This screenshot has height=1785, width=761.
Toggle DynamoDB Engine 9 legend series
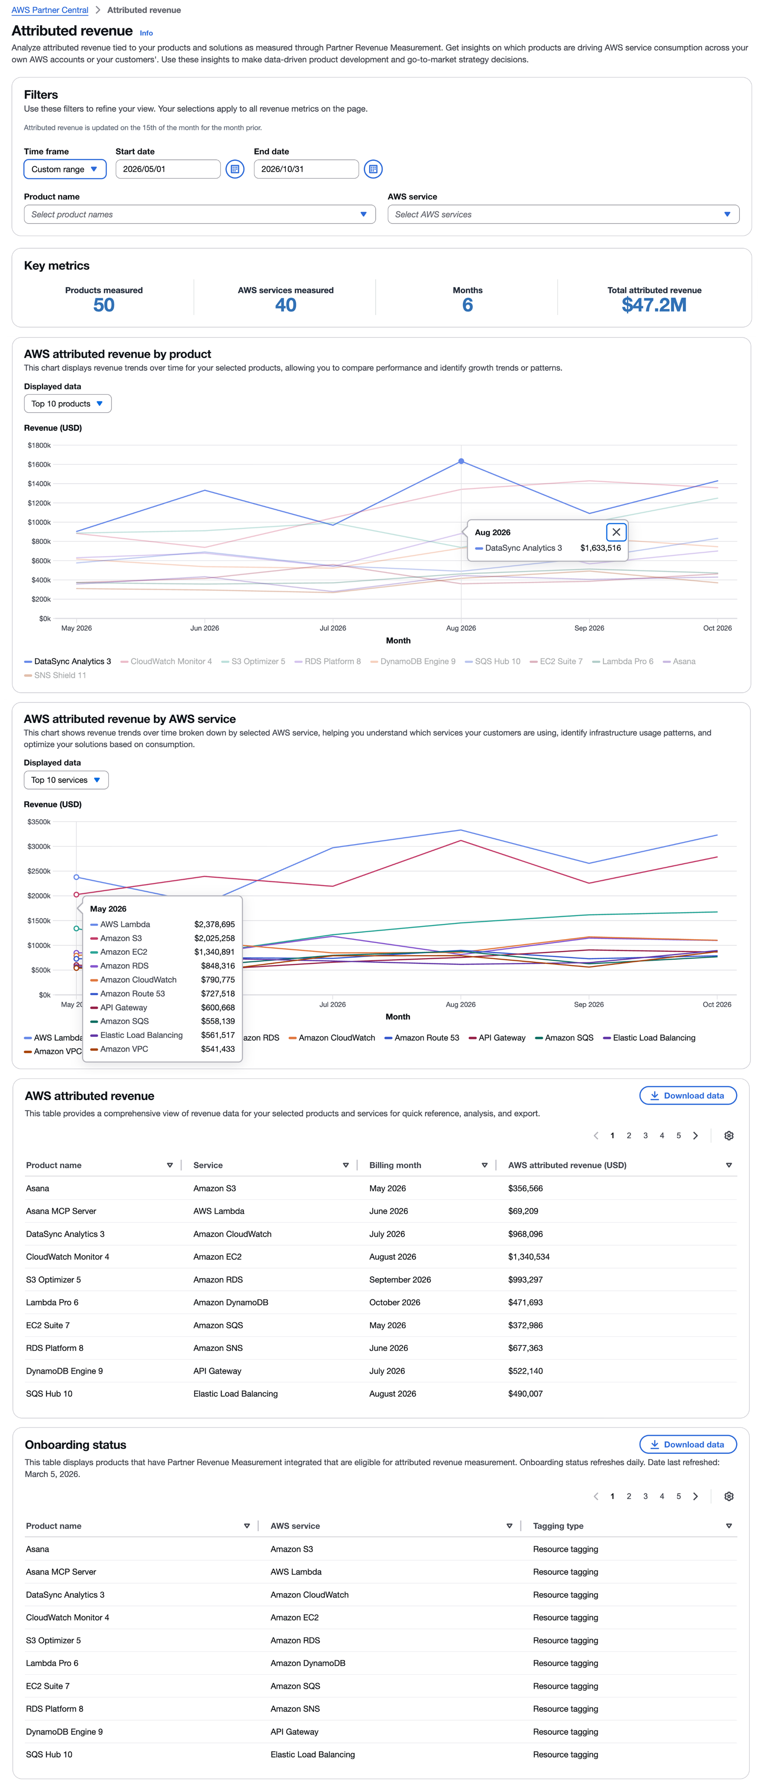pos(413,661)
